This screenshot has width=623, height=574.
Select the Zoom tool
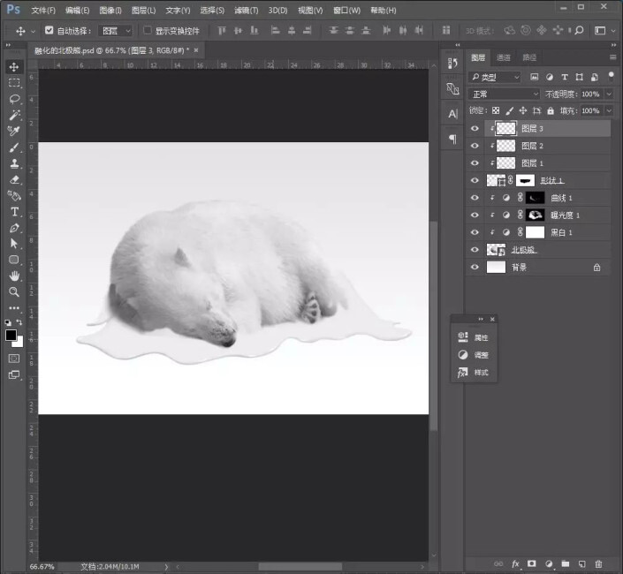(x=14, y=291)
